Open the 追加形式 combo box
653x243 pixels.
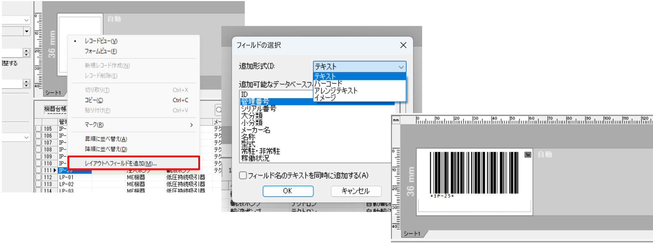pos(359,67)
